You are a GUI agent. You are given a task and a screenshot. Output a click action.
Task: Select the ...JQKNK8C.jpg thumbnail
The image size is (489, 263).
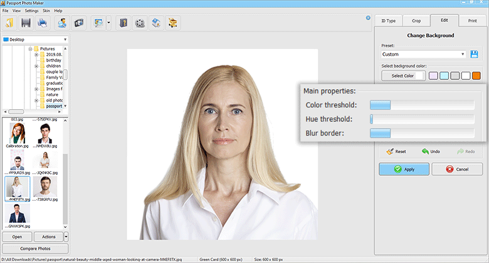point(45,162)
